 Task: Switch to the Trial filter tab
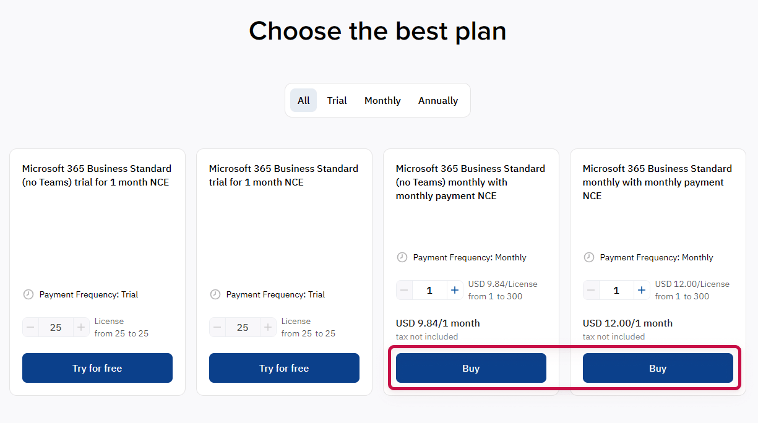click(337, 100)
